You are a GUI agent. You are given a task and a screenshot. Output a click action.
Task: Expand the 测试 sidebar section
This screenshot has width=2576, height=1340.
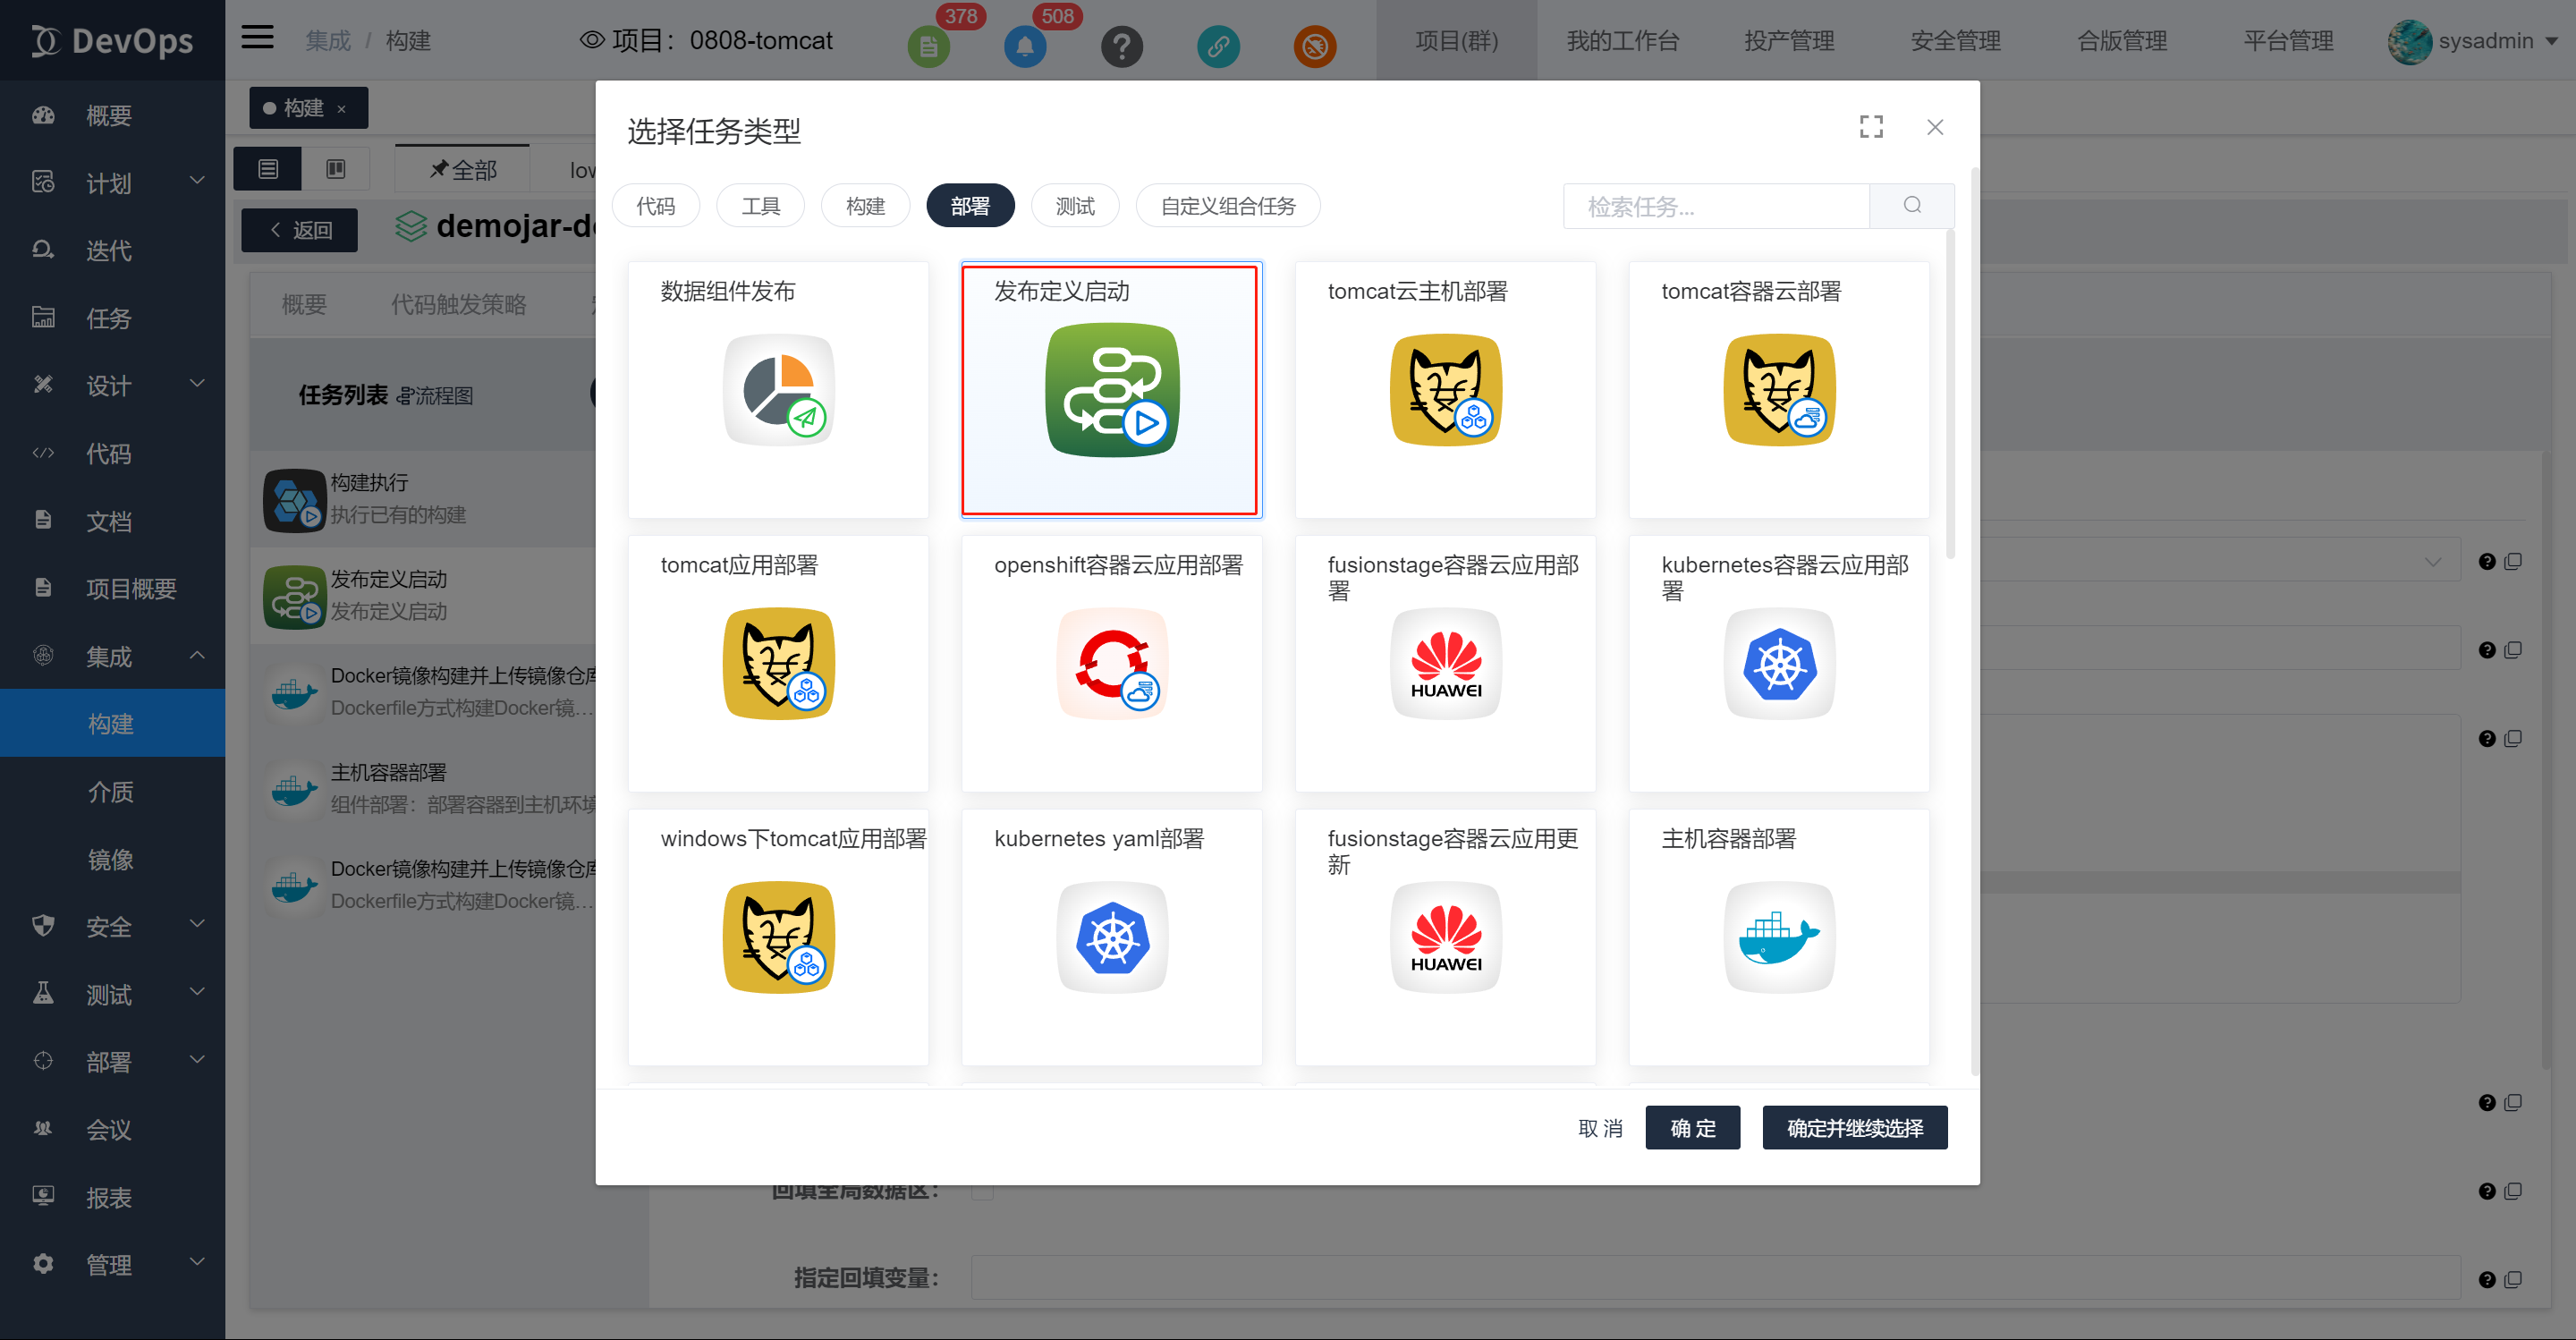pyautogui.click(x=197, y=993)
